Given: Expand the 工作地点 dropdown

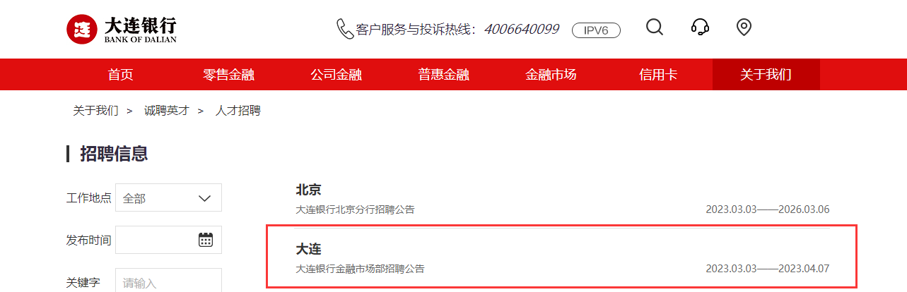Looking at the screenshot, I should (x=168, y=197).
